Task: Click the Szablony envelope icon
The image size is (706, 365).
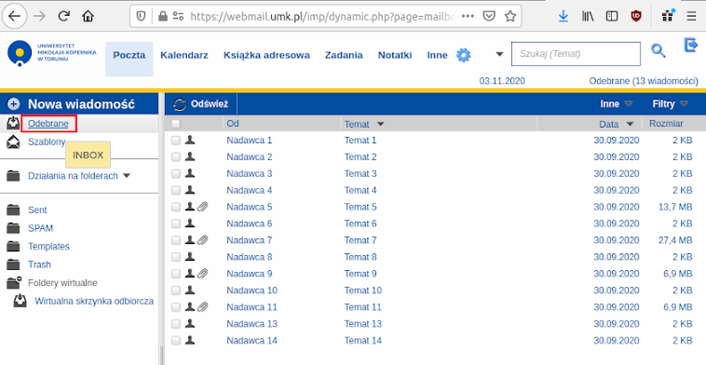Action: pos(13,142)
